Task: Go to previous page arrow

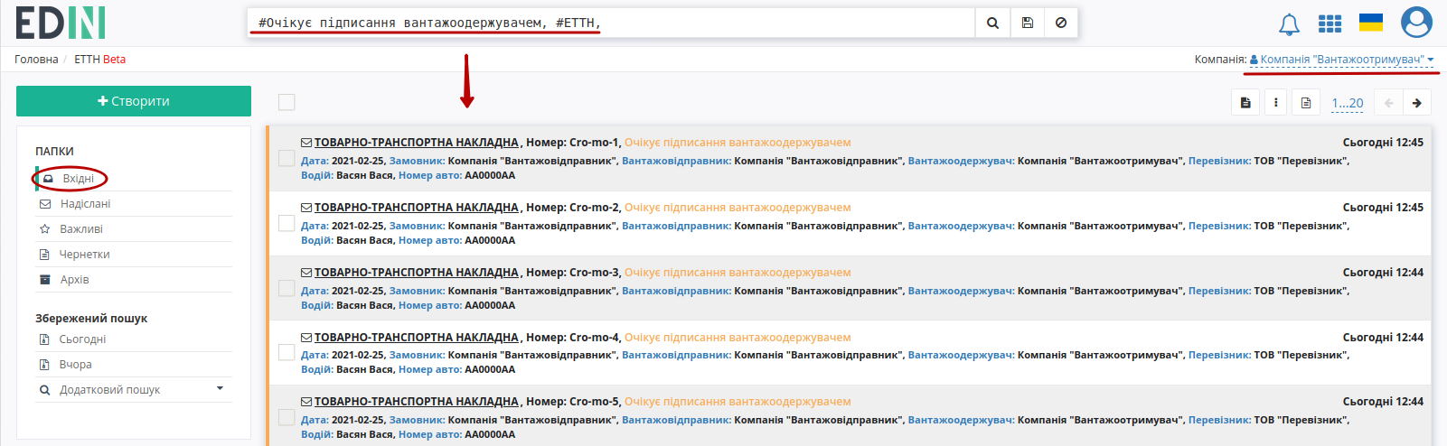Action: pos(1388,103)
